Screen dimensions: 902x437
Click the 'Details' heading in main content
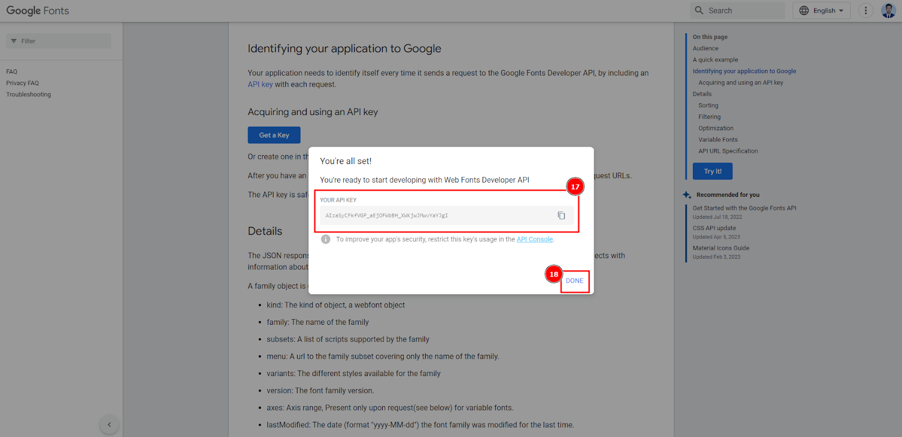click(265, 231)
